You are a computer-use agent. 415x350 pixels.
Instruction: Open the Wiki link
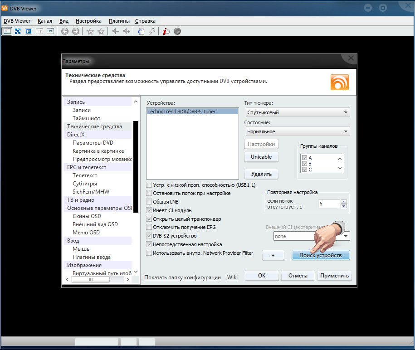(232, 277)
